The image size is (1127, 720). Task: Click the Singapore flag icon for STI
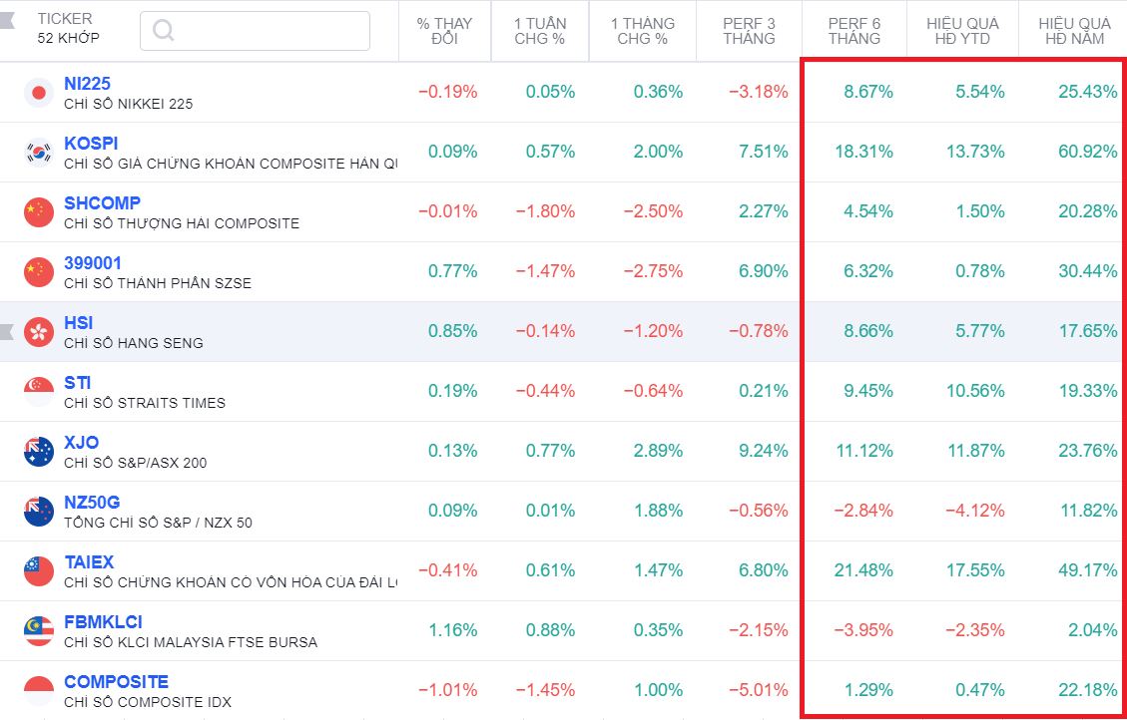click(x=39, y=392)
